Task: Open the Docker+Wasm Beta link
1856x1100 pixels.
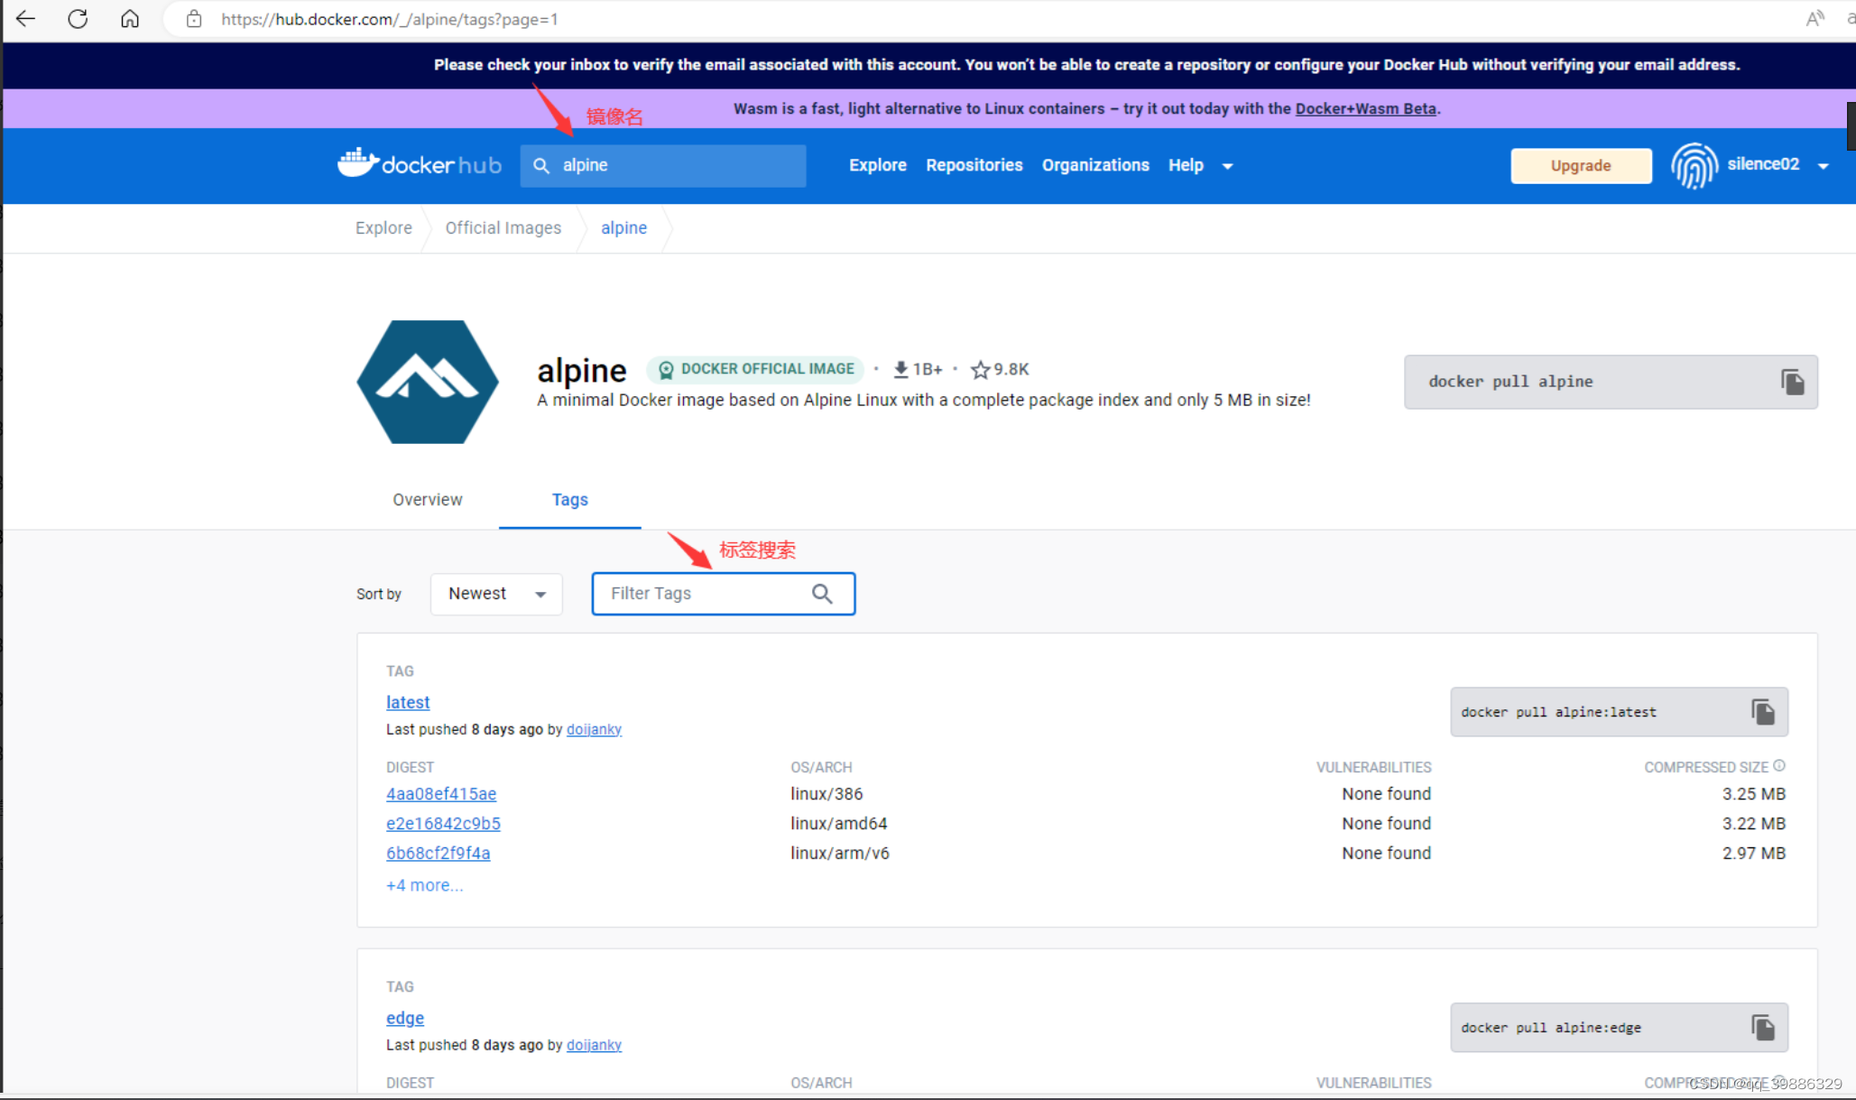Action: click(1365, 108)
